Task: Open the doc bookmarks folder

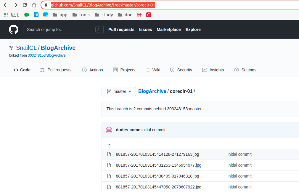Action: 125,15
